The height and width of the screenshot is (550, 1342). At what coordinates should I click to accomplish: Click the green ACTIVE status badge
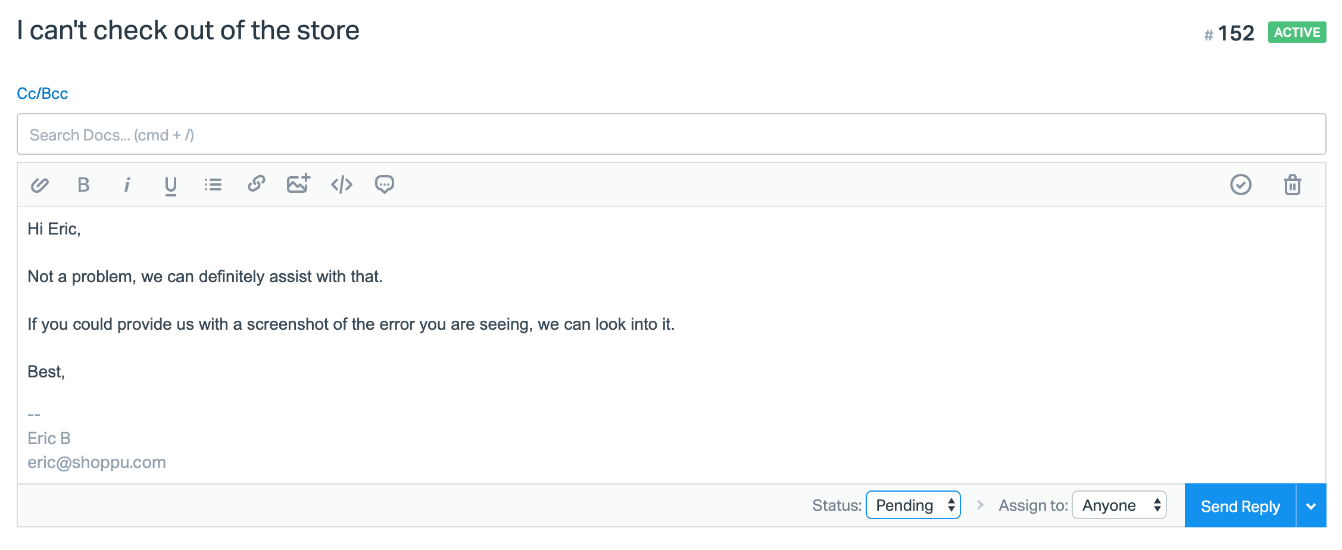point(1297,33)
